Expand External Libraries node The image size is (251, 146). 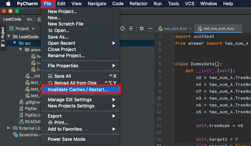8,128
